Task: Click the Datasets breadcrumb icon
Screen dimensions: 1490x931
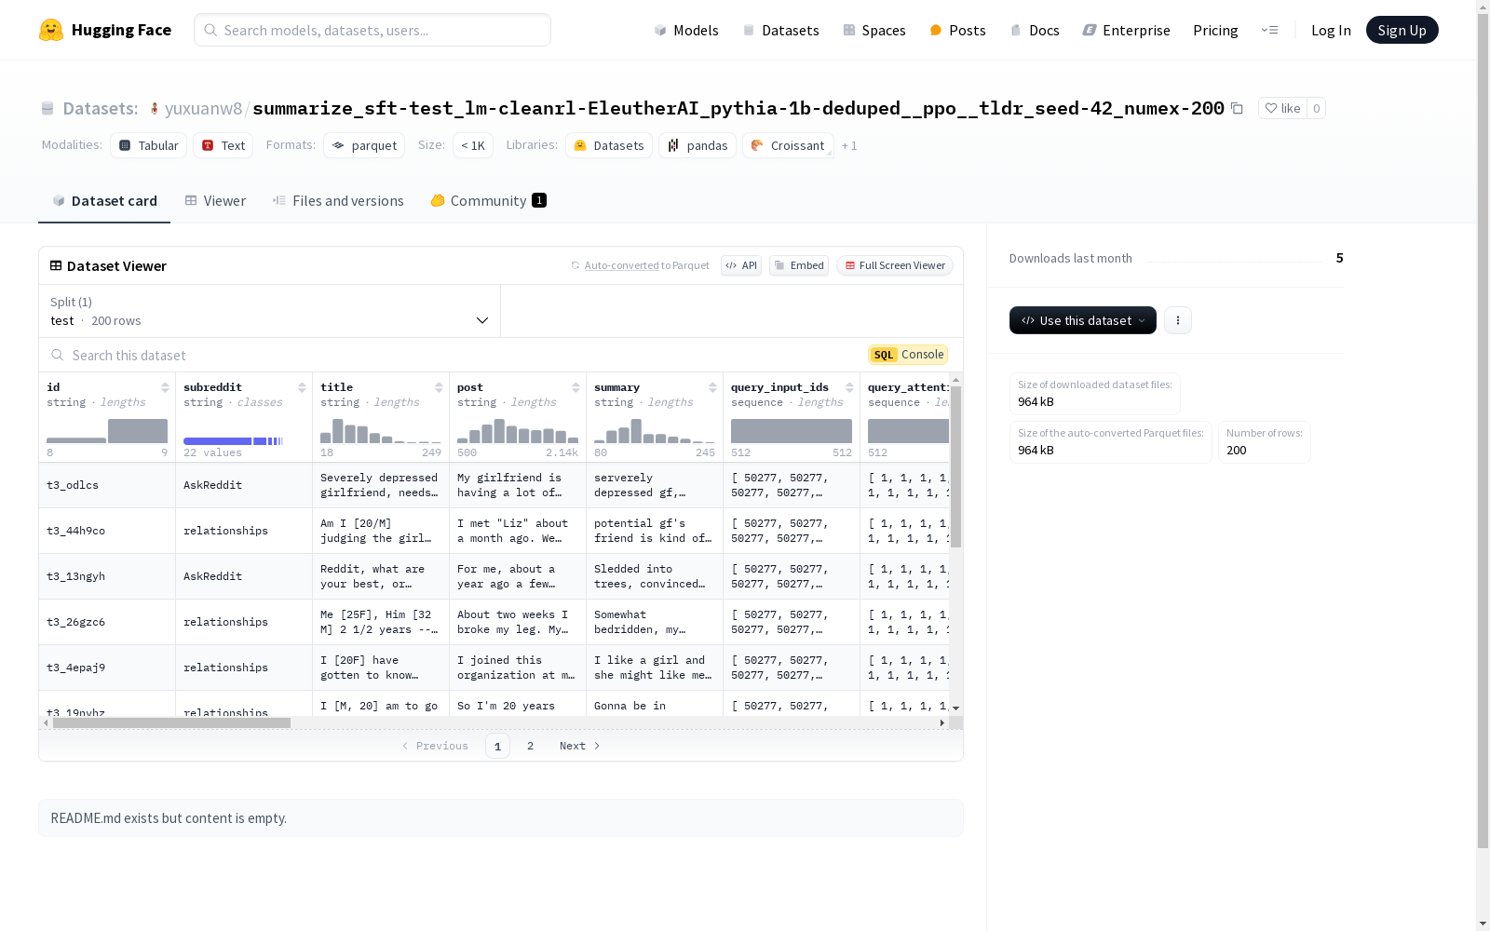Action: (x=47, y=109)
